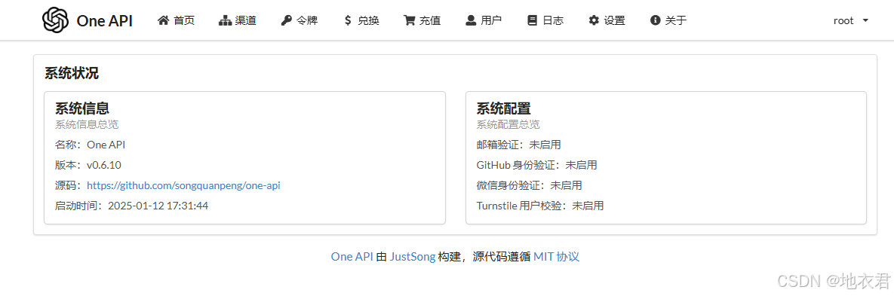894x296 pixels.
Task: Go to the 渠道 page
Action: pos(238,20)
